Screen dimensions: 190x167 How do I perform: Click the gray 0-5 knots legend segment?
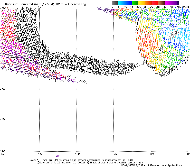click(115, 3)
